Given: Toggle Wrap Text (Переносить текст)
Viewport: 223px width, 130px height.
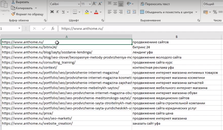Looking at the screenshot, I should [x=155, y=4].
